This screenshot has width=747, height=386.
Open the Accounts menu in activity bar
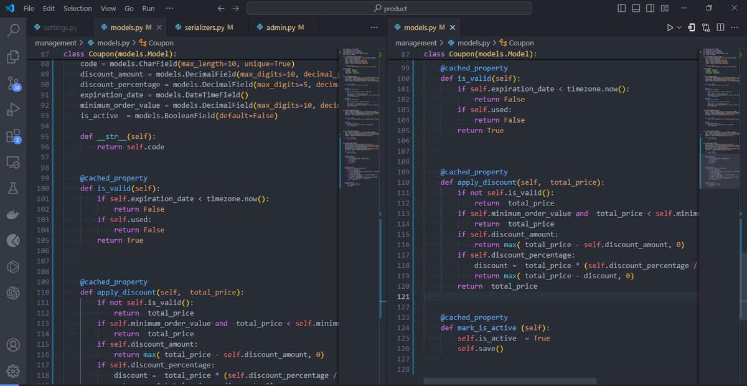coord(13,345)
